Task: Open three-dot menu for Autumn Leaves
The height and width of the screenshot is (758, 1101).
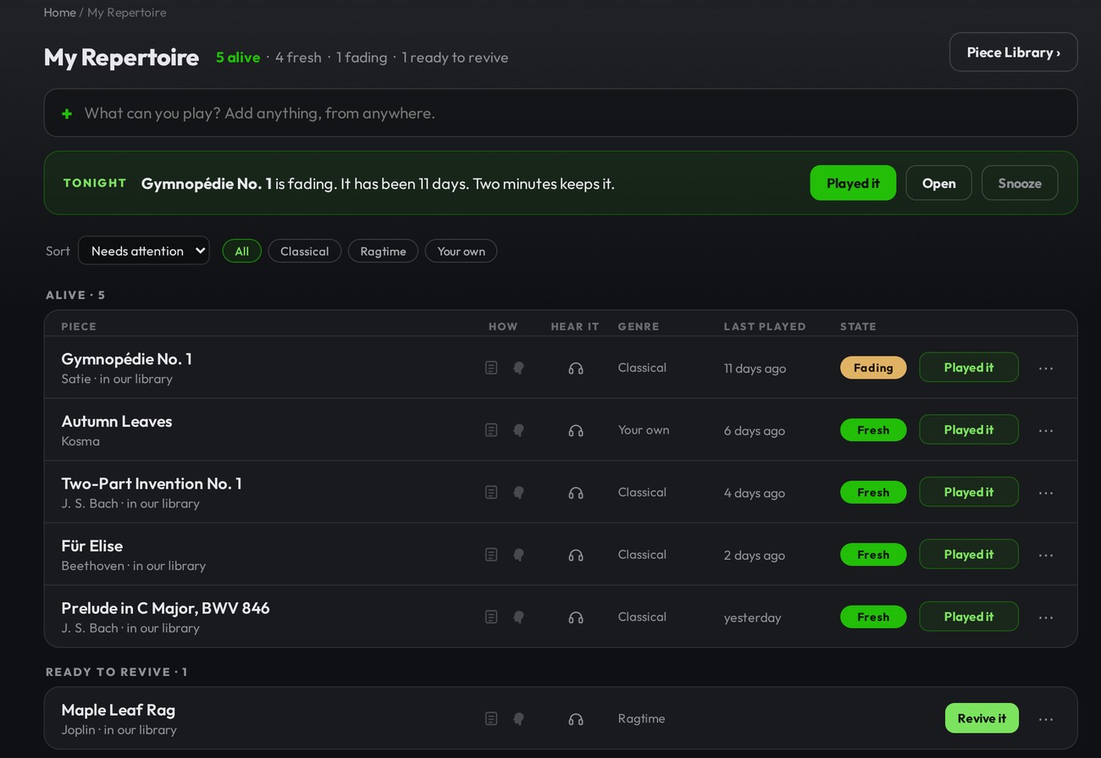Action: 1046,430
